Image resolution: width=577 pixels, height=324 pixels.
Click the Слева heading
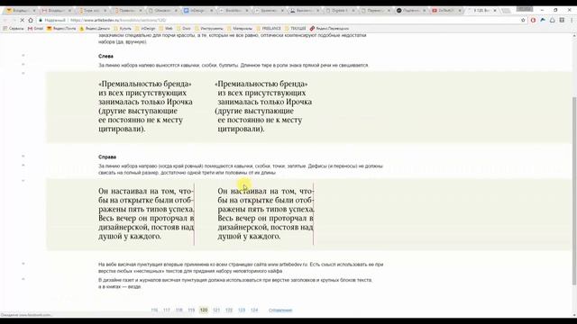106,56
